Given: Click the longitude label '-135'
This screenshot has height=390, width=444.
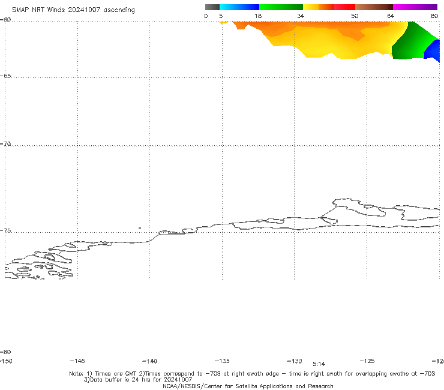Looking at the screenshot, I should point(222,361).
